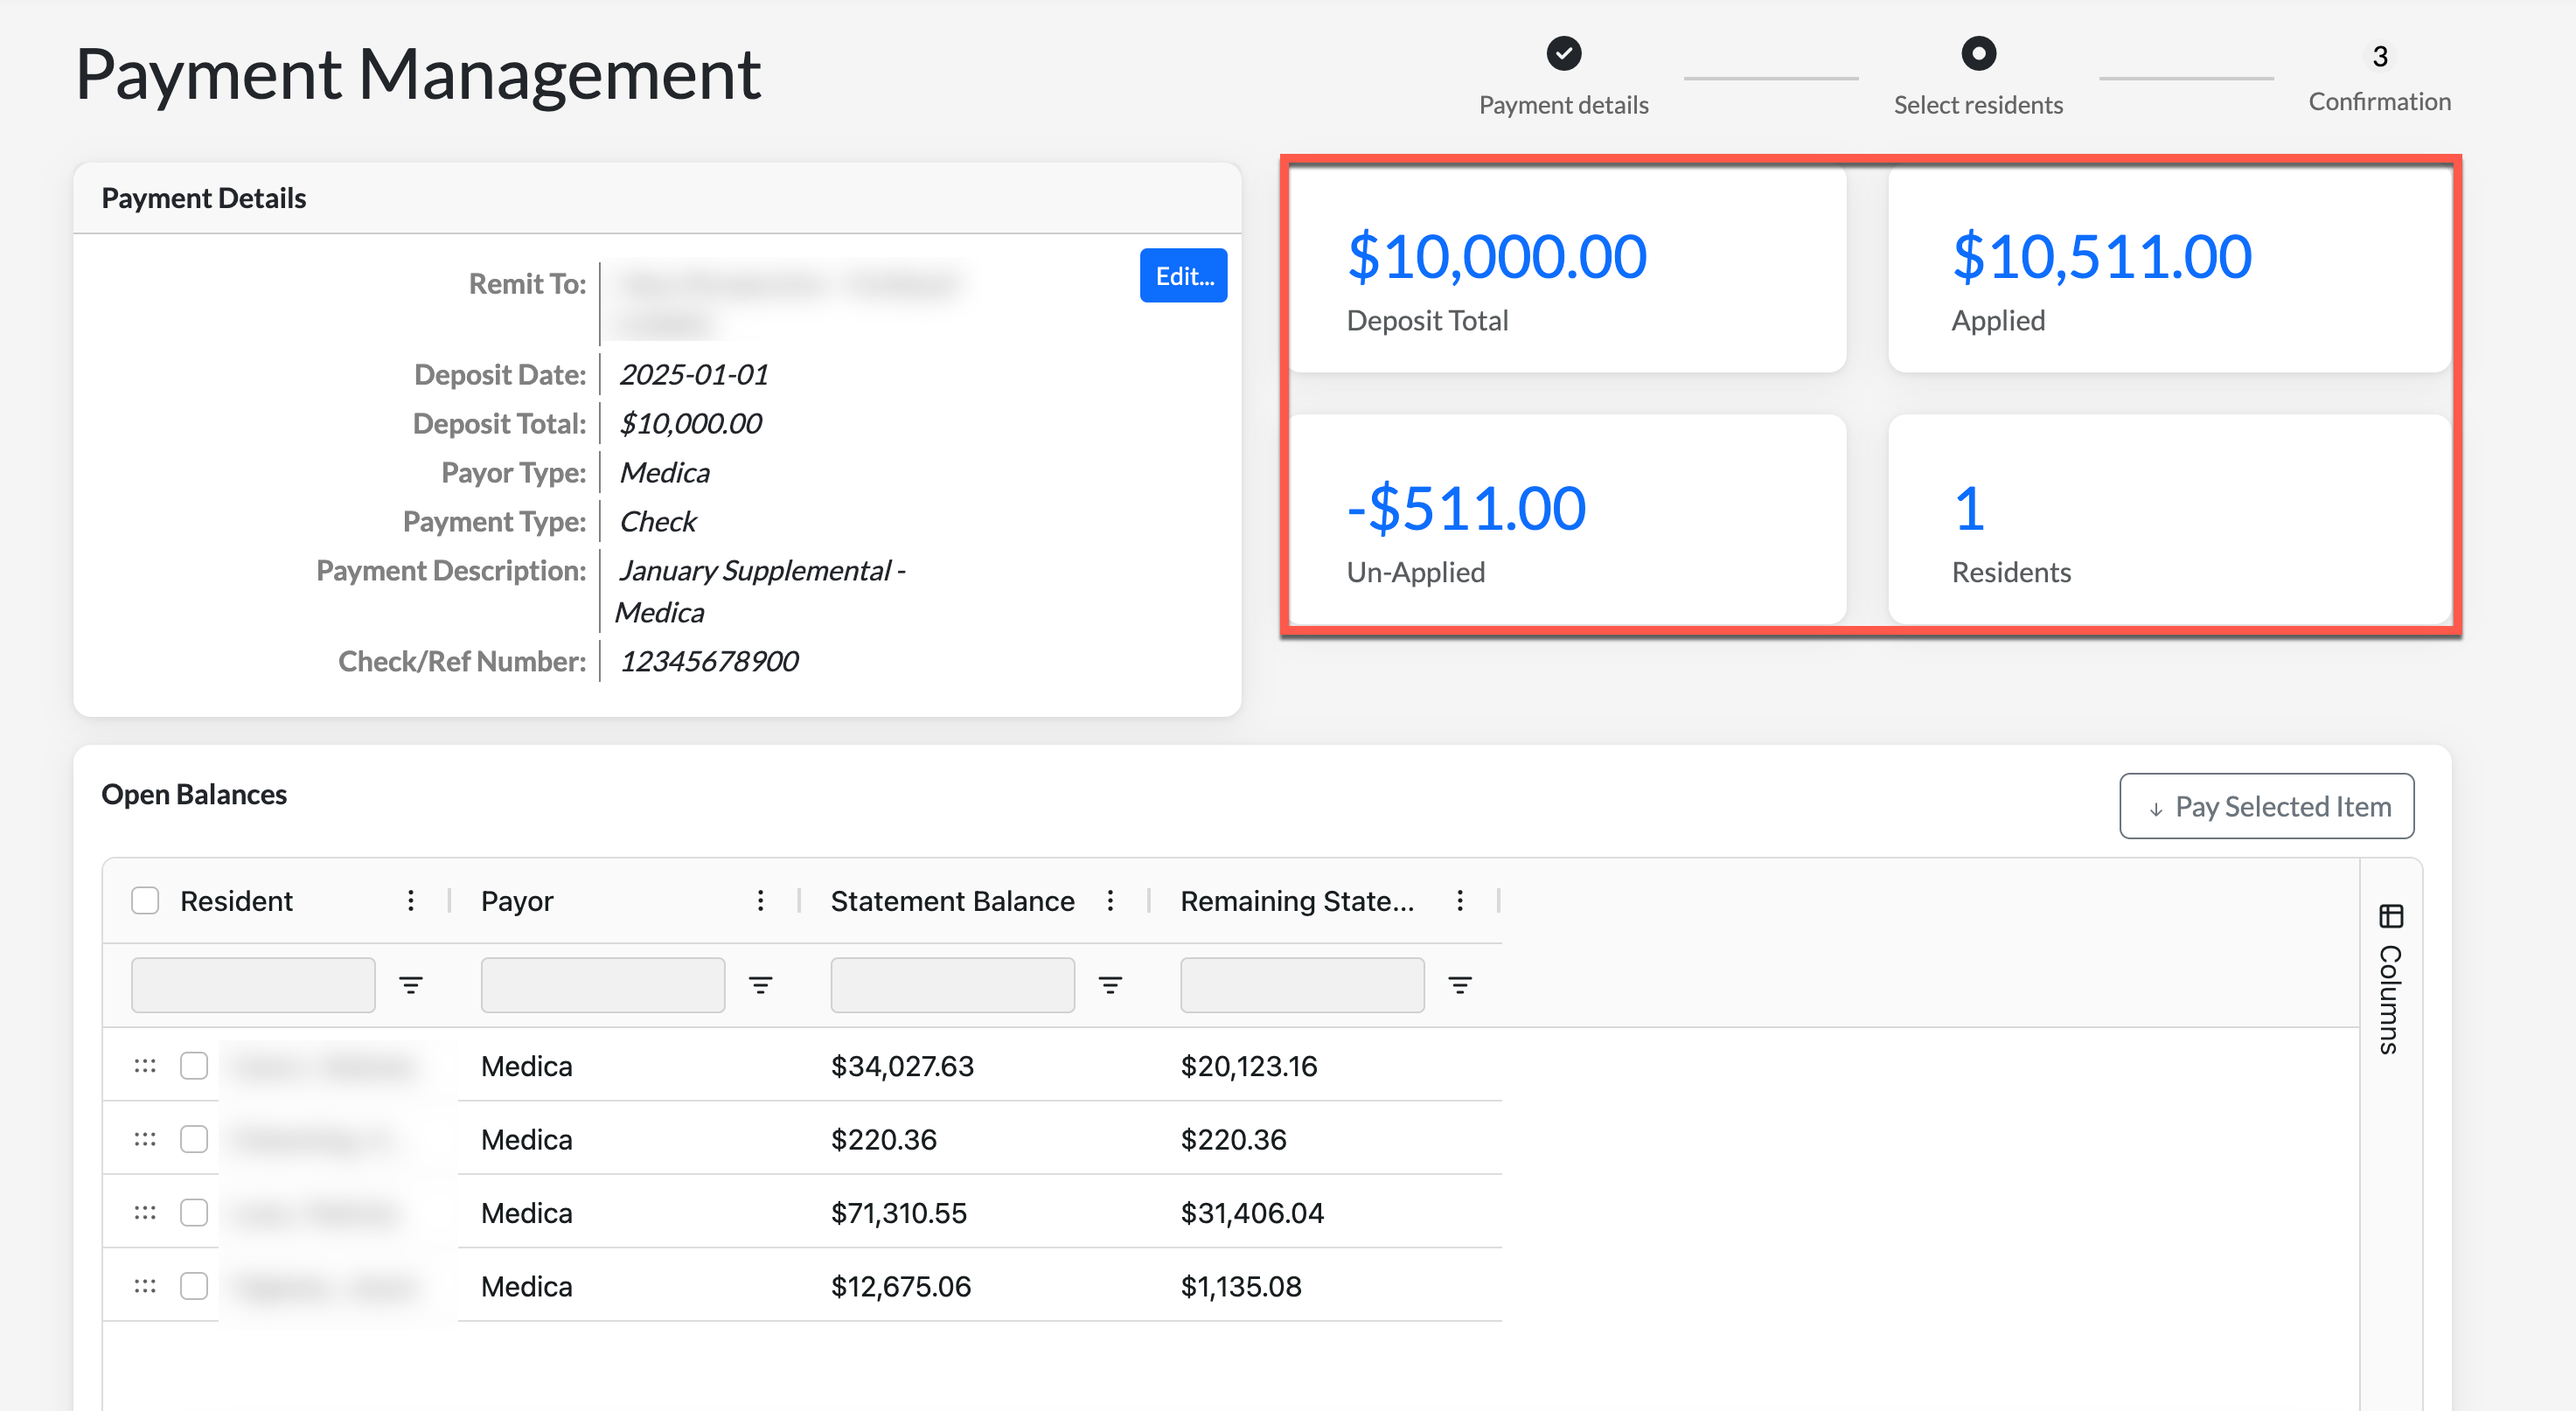Open the Statement Balance column menu icon
2576x1411 pixels.
pos(1110,901)
